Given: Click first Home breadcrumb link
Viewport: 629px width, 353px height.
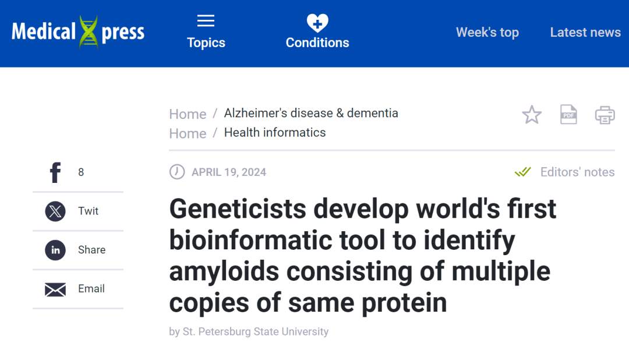Looking at the screenshot, I should (188, 114).
